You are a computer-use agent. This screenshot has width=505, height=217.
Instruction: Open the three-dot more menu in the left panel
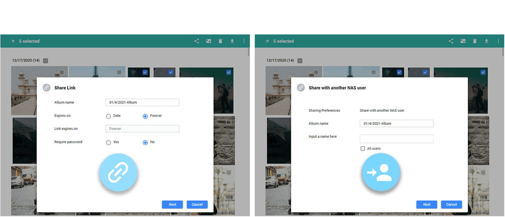tap(244, 41)
